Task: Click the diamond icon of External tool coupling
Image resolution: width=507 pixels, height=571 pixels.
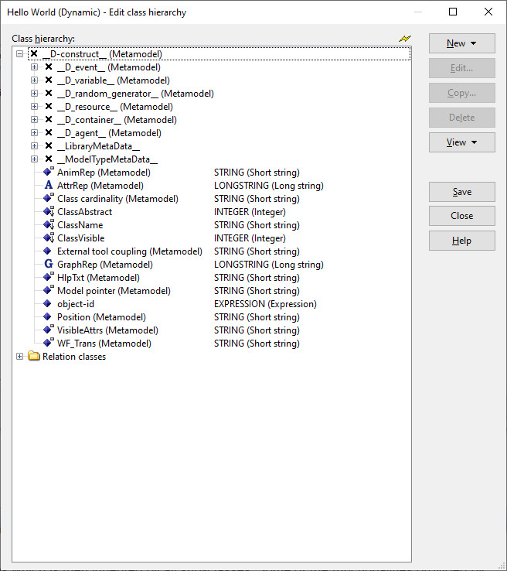Action: pyautogui.click(x=47, y=251)
